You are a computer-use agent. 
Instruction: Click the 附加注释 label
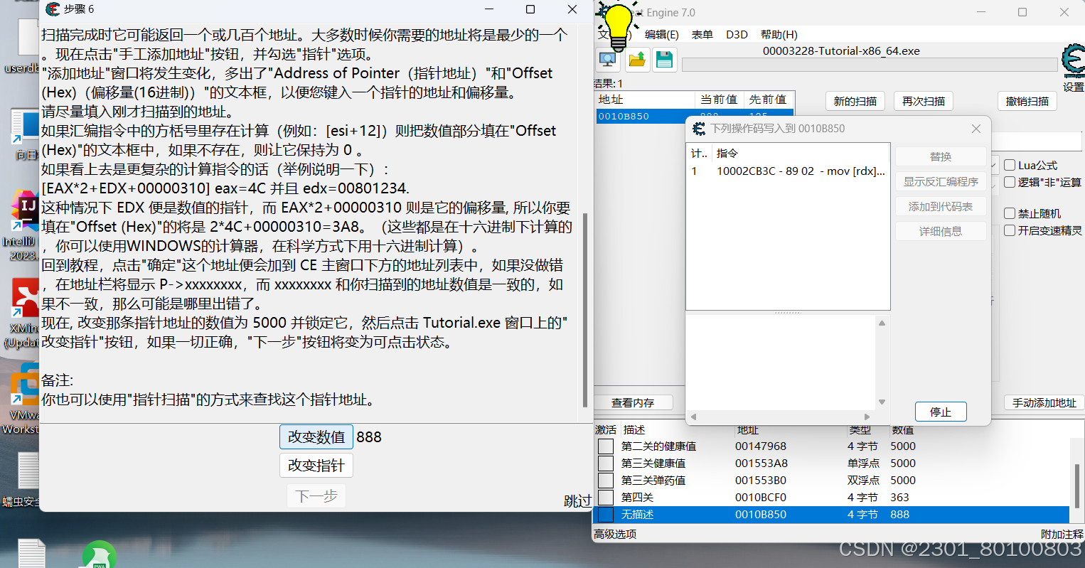click(1062, 534)
